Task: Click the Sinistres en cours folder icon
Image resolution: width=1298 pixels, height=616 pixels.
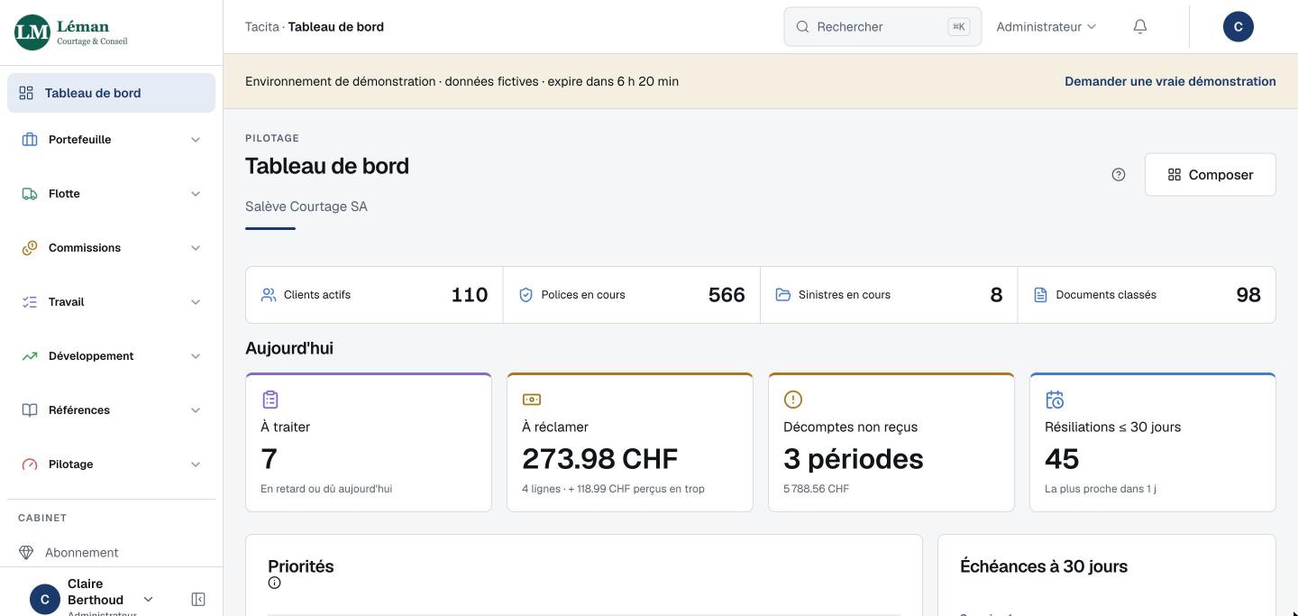Action: pyautogui.click(x=783, y=295)
